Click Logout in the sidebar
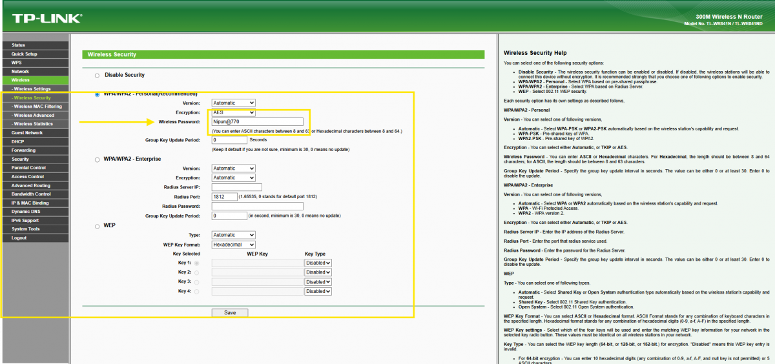The height and width of the screenshot is (364, 775). 34,238
